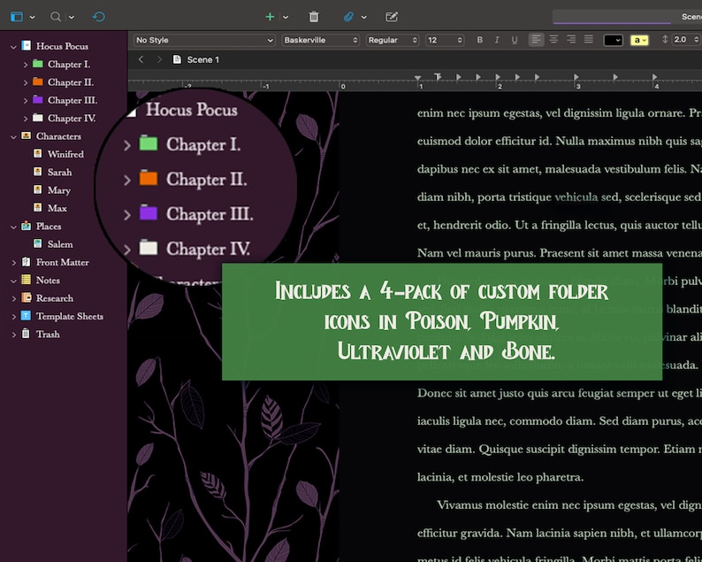
Task: Open the Baskerville font dropdown
Action: click(x=321, y=41)
